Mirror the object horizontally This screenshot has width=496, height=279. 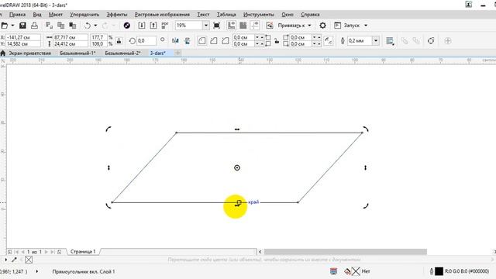175,41
